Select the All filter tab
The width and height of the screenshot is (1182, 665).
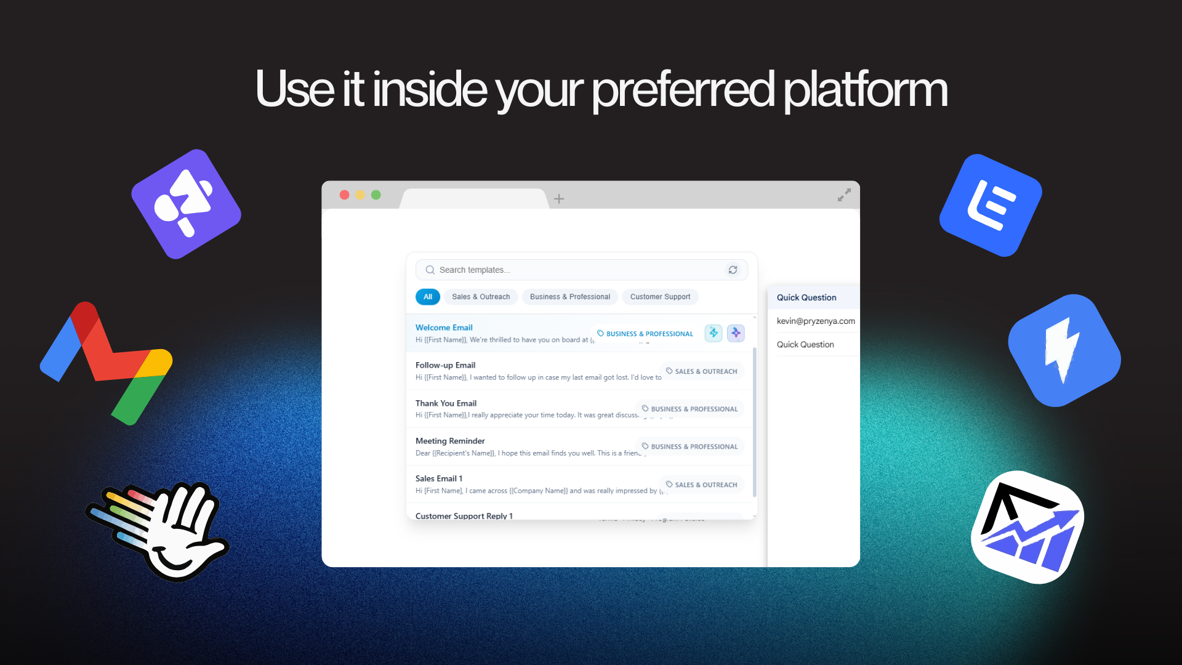[x=428, y=297]
